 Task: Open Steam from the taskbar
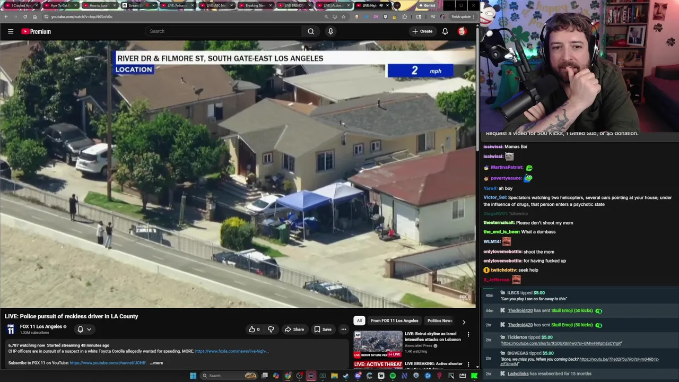[346, 376]
